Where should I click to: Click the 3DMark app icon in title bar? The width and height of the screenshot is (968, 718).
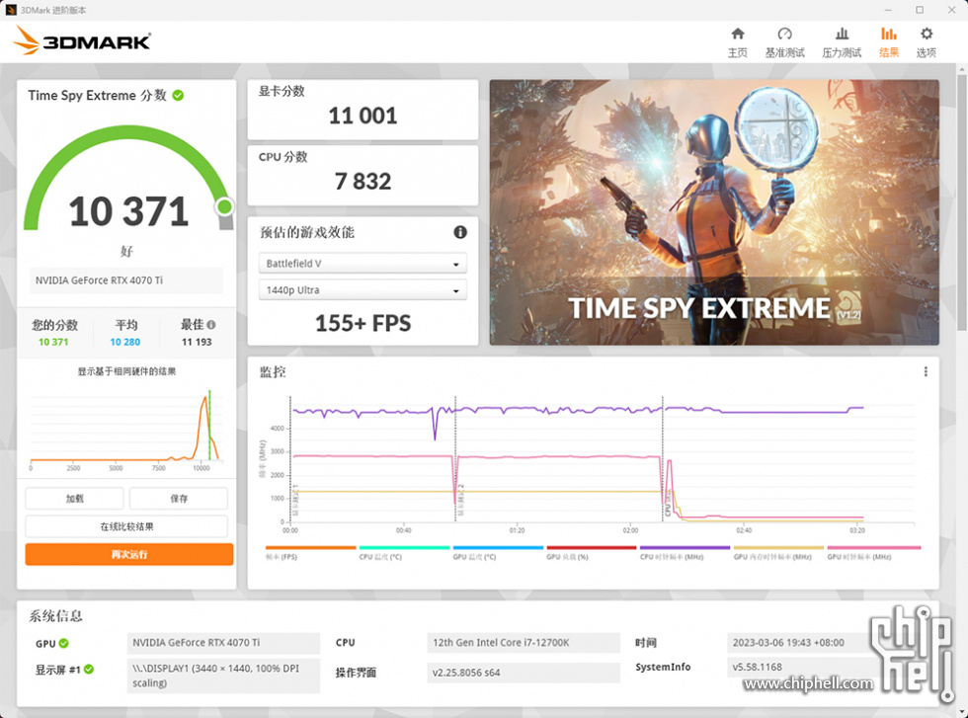coord(11,10)
